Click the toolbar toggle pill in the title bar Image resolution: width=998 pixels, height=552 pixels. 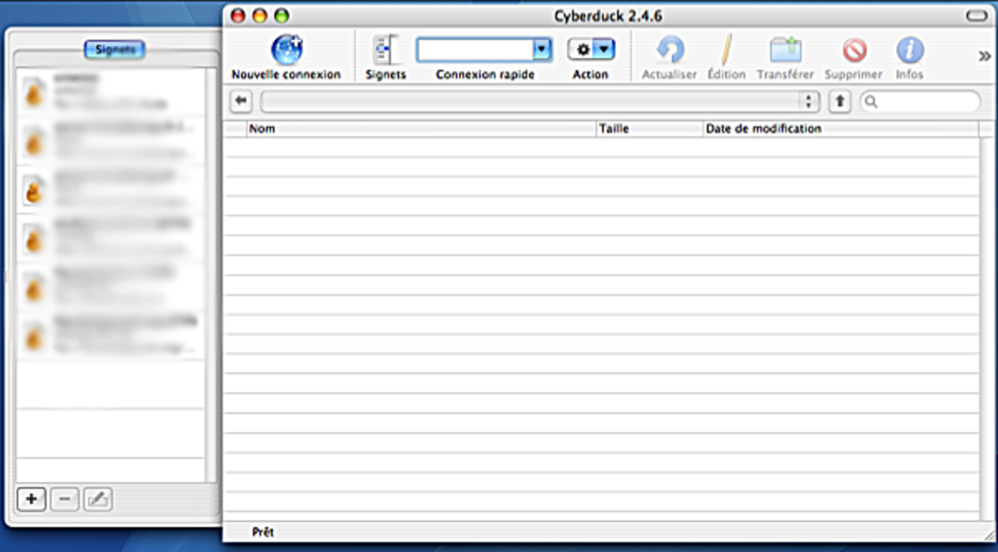point(976,16)
